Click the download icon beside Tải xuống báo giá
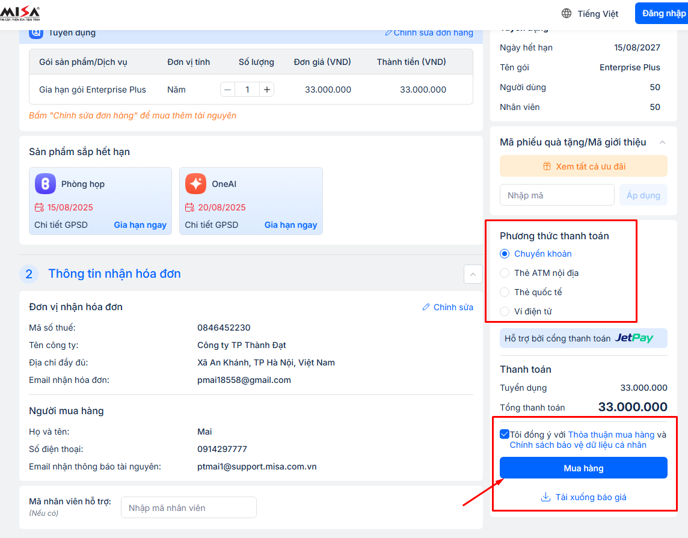The height and width of the screenshot is (538, 688). tap(546, 497)
